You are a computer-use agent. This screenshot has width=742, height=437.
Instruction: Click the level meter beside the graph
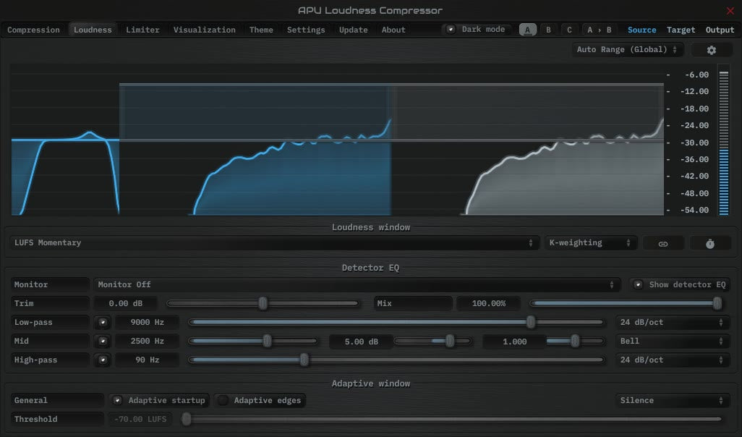pos(723,143)
